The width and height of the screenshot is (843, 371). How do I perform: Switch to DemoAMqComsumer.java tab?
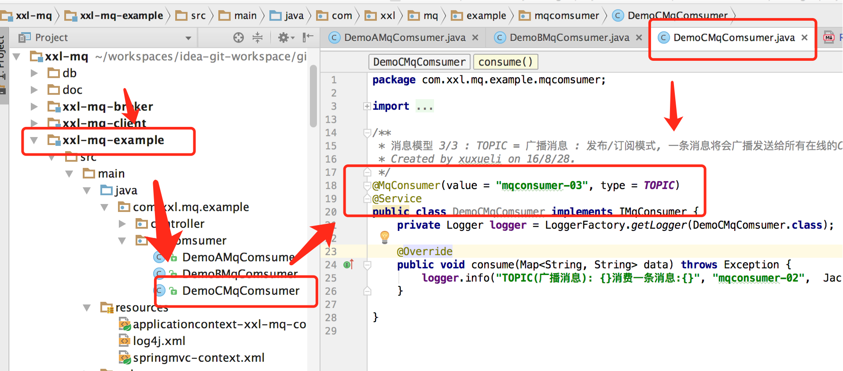(x=405, y=38)
